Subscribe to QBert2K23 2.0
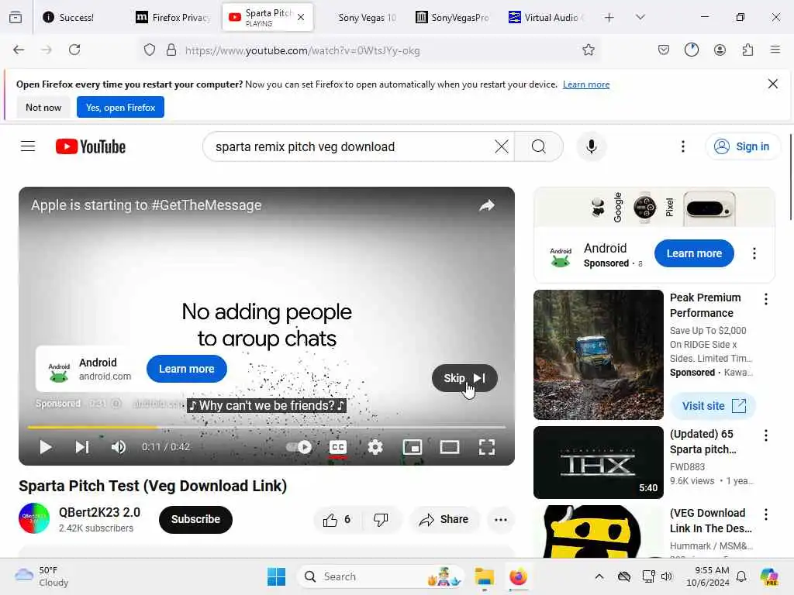Image resolution: width=794 pixels, height=595 pixels. pos(195,519)
